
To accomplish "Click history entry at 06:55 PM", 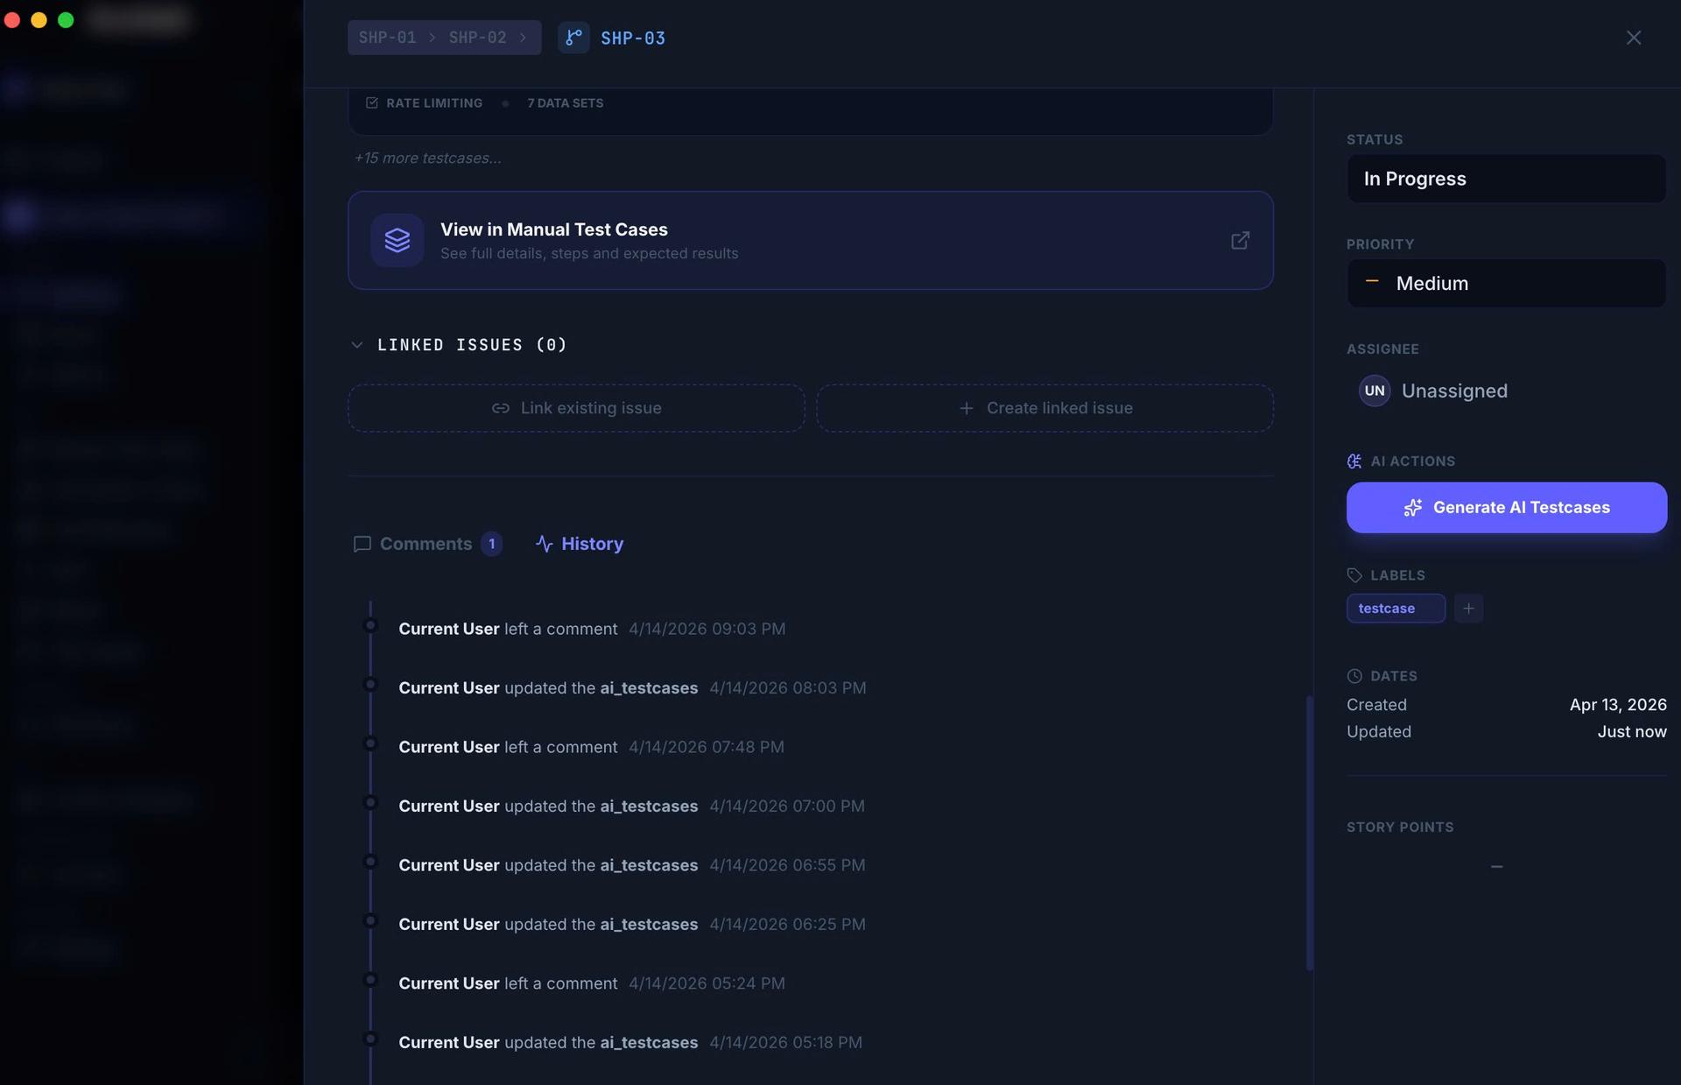I will click(x=632, y=865).
